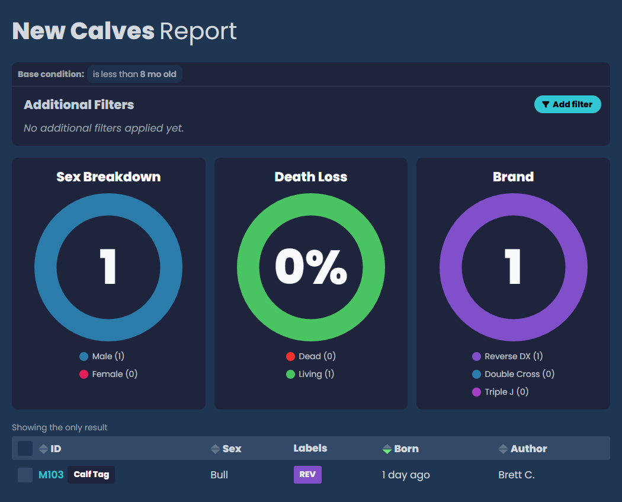Click the Brett C. author cell

point(517,475)
